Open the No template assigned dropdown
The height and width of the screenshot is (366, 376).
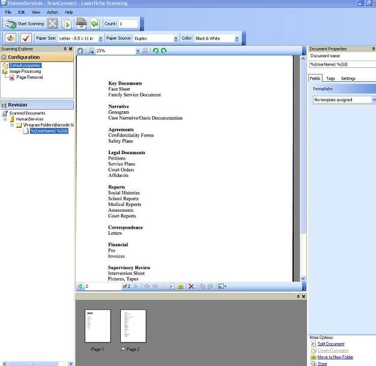pyautogui.click(x=344, y=100)
